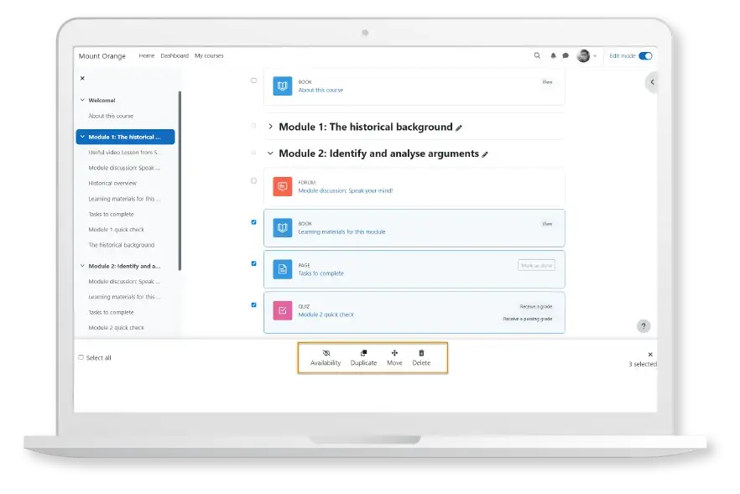
Task: Check the Module 1 section checkbox
Action: tap(254, 126)
